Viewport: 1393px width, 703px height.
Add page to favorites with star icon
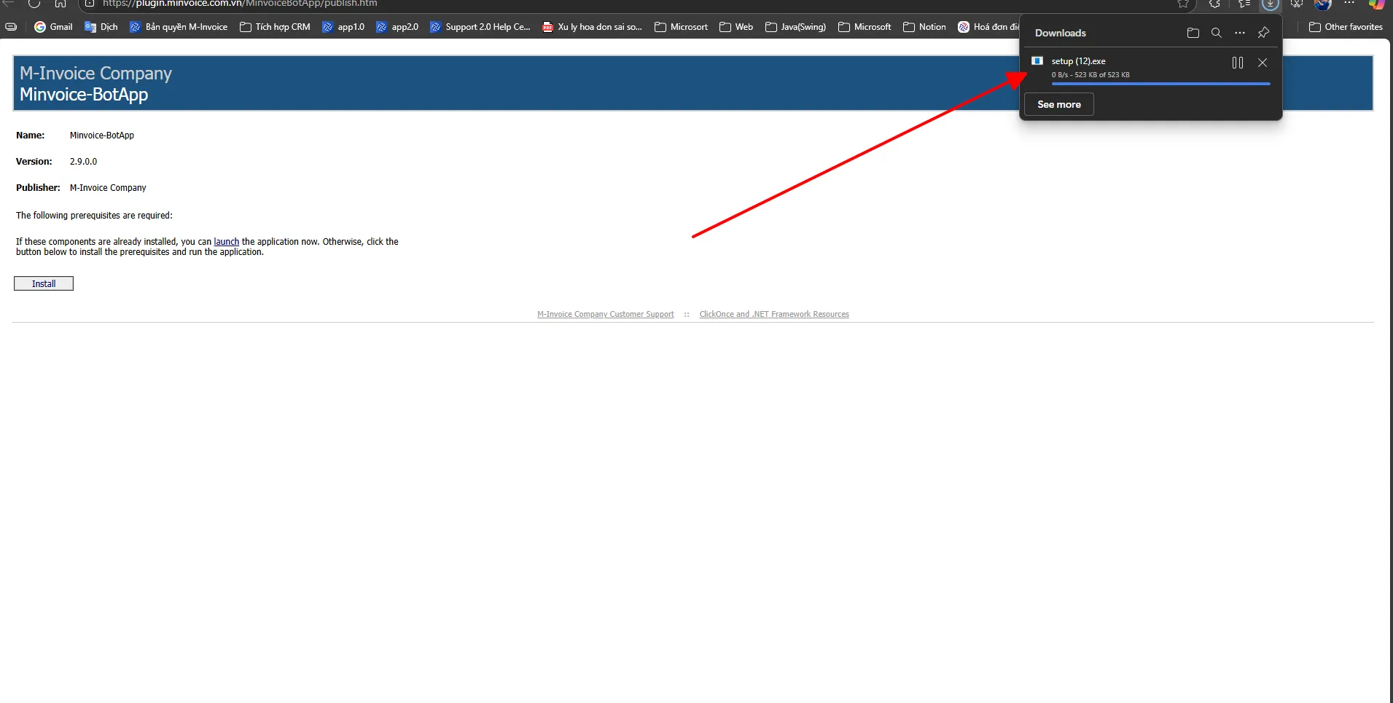click(1183, 4)
